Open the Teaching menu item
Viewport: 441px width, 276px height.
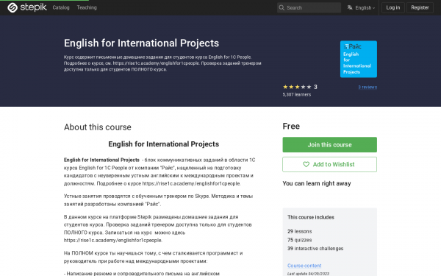87,7
